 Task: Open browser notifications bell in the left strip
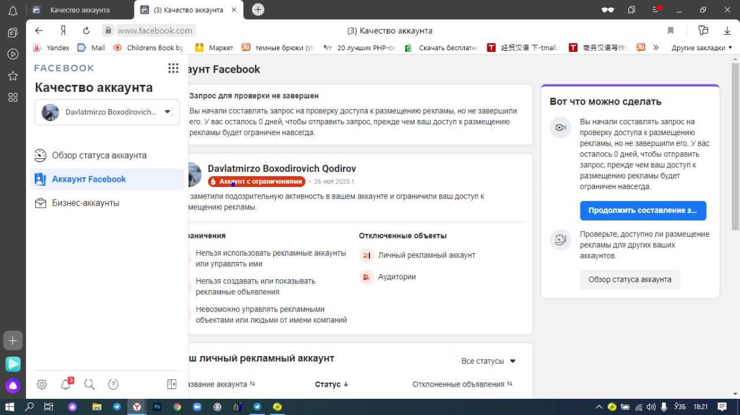click(13, 10)
